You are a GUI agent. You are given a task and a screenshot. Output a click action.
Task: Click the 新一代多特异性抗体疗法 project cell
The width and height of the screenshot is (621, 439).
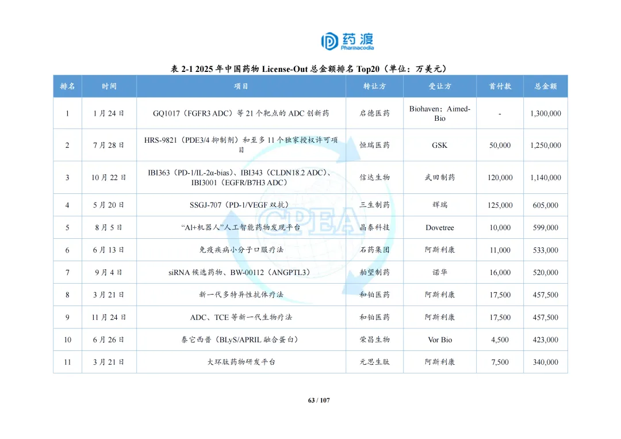pyautogui.click(x=241, y=295)
